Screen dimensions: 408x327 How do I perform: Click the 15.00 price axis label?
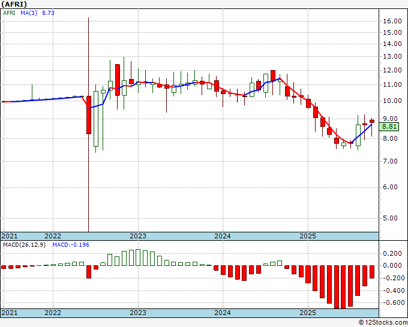392,32
